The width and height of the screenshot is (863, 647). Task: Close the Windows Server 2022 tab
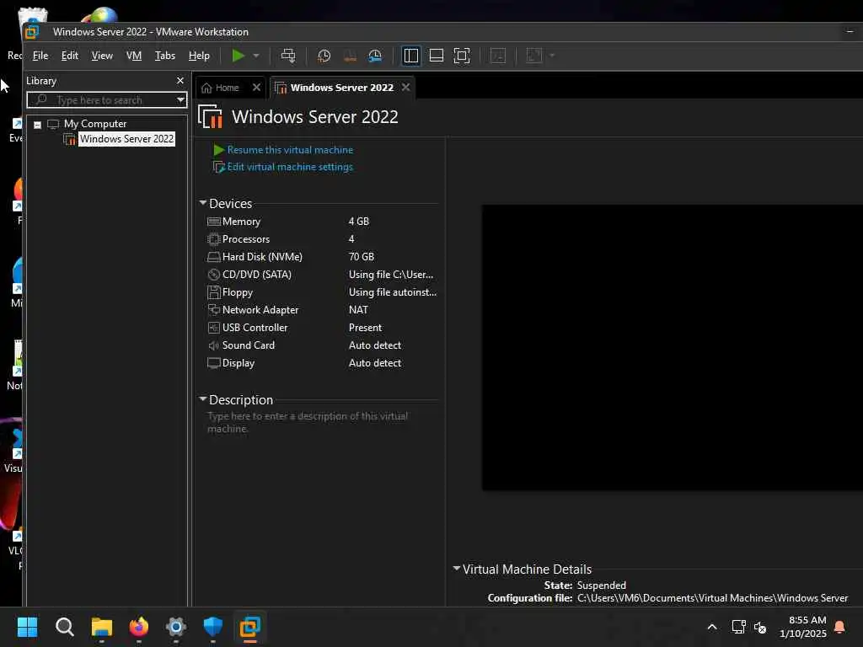pos(405,88)
